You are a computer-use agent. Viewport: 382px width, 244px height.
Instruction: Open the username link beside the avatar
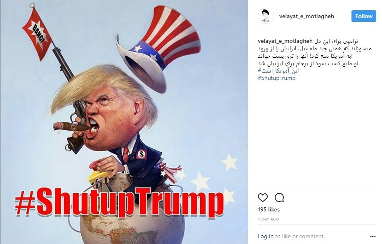307,16
